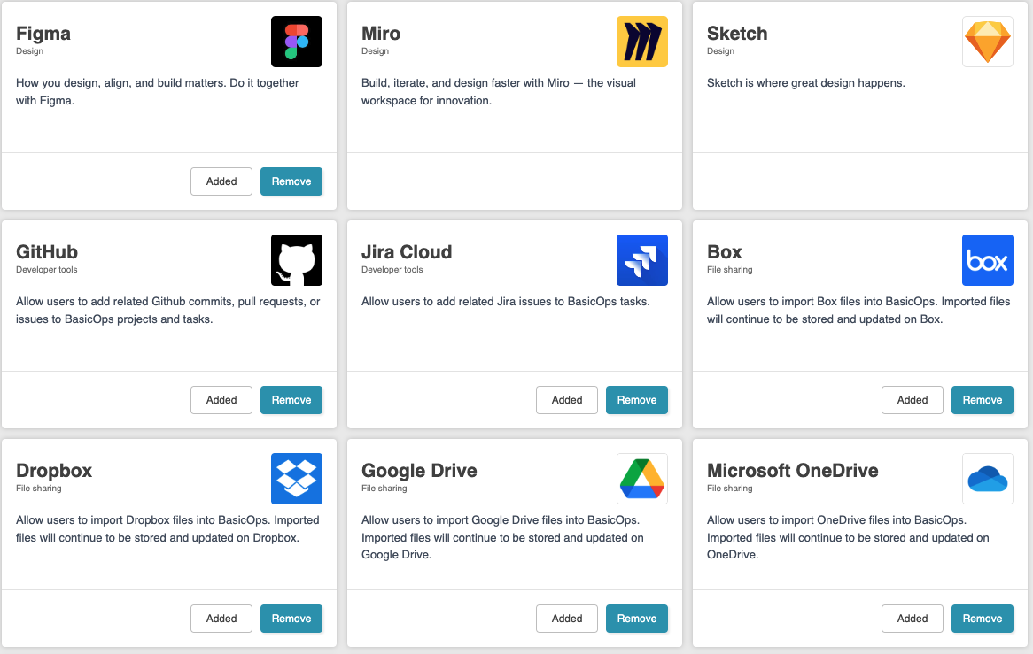
Task: Remove the Figma integration
Action: [x=291, y=181]
